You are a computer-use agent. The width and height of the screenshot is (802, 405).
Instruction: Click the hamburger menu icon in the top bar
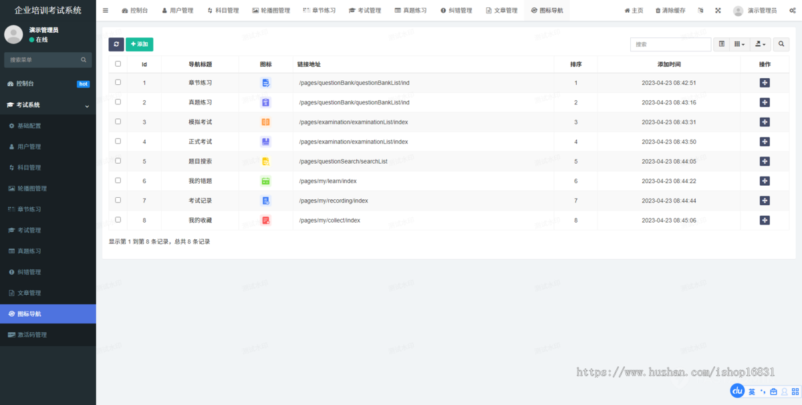coord(105,10)
